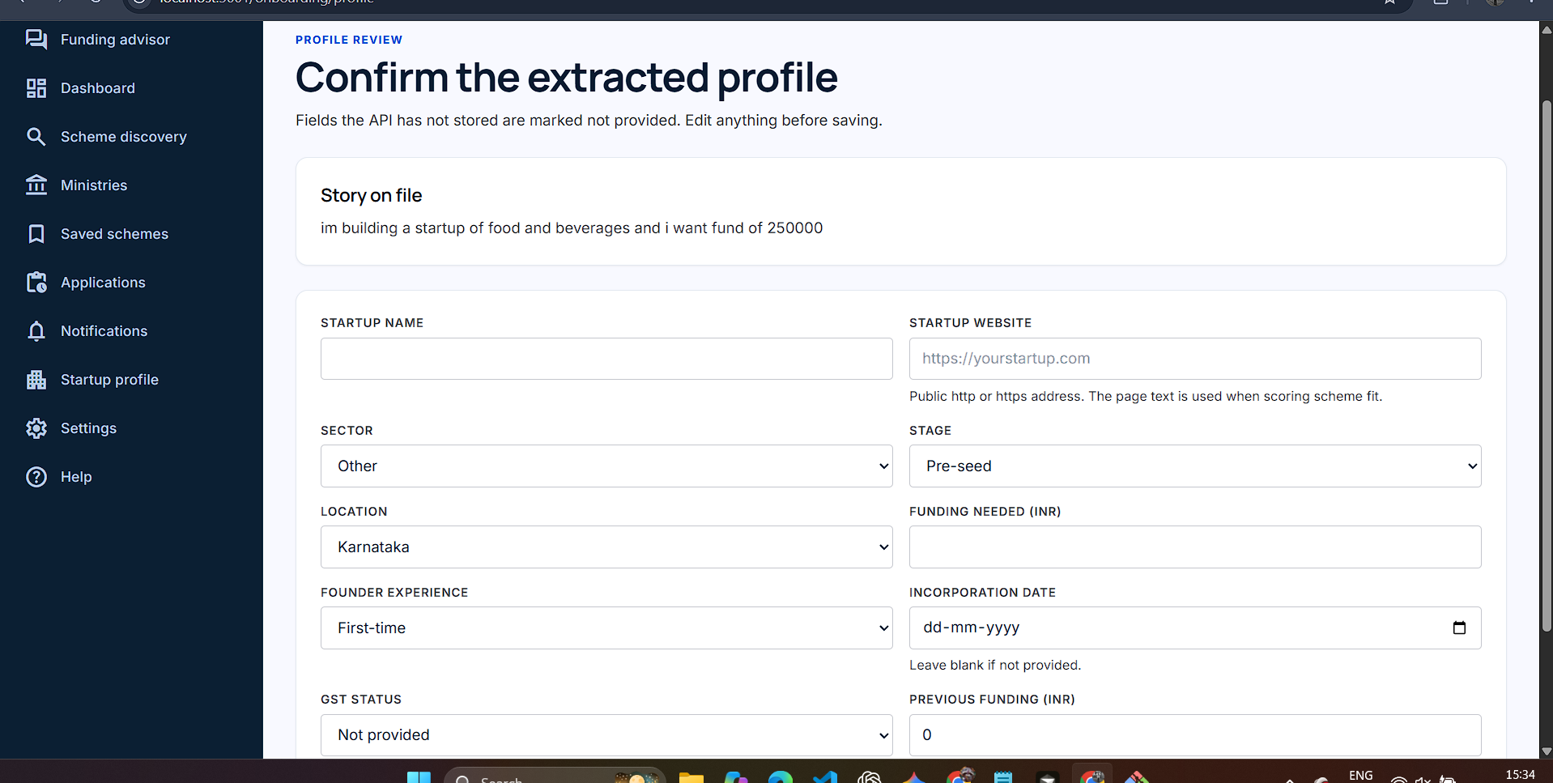Open Funding advisor chat icon
Screen dimensions: 1553x783
[x=36, y=40]
